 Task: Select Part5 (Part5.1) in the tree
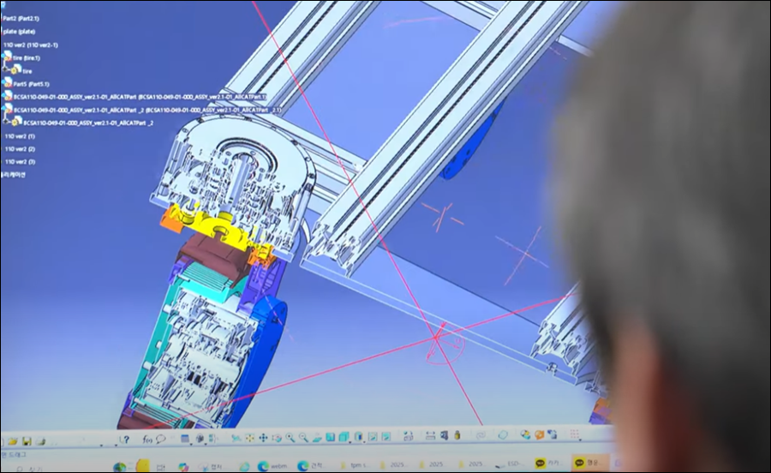[31, 84]
